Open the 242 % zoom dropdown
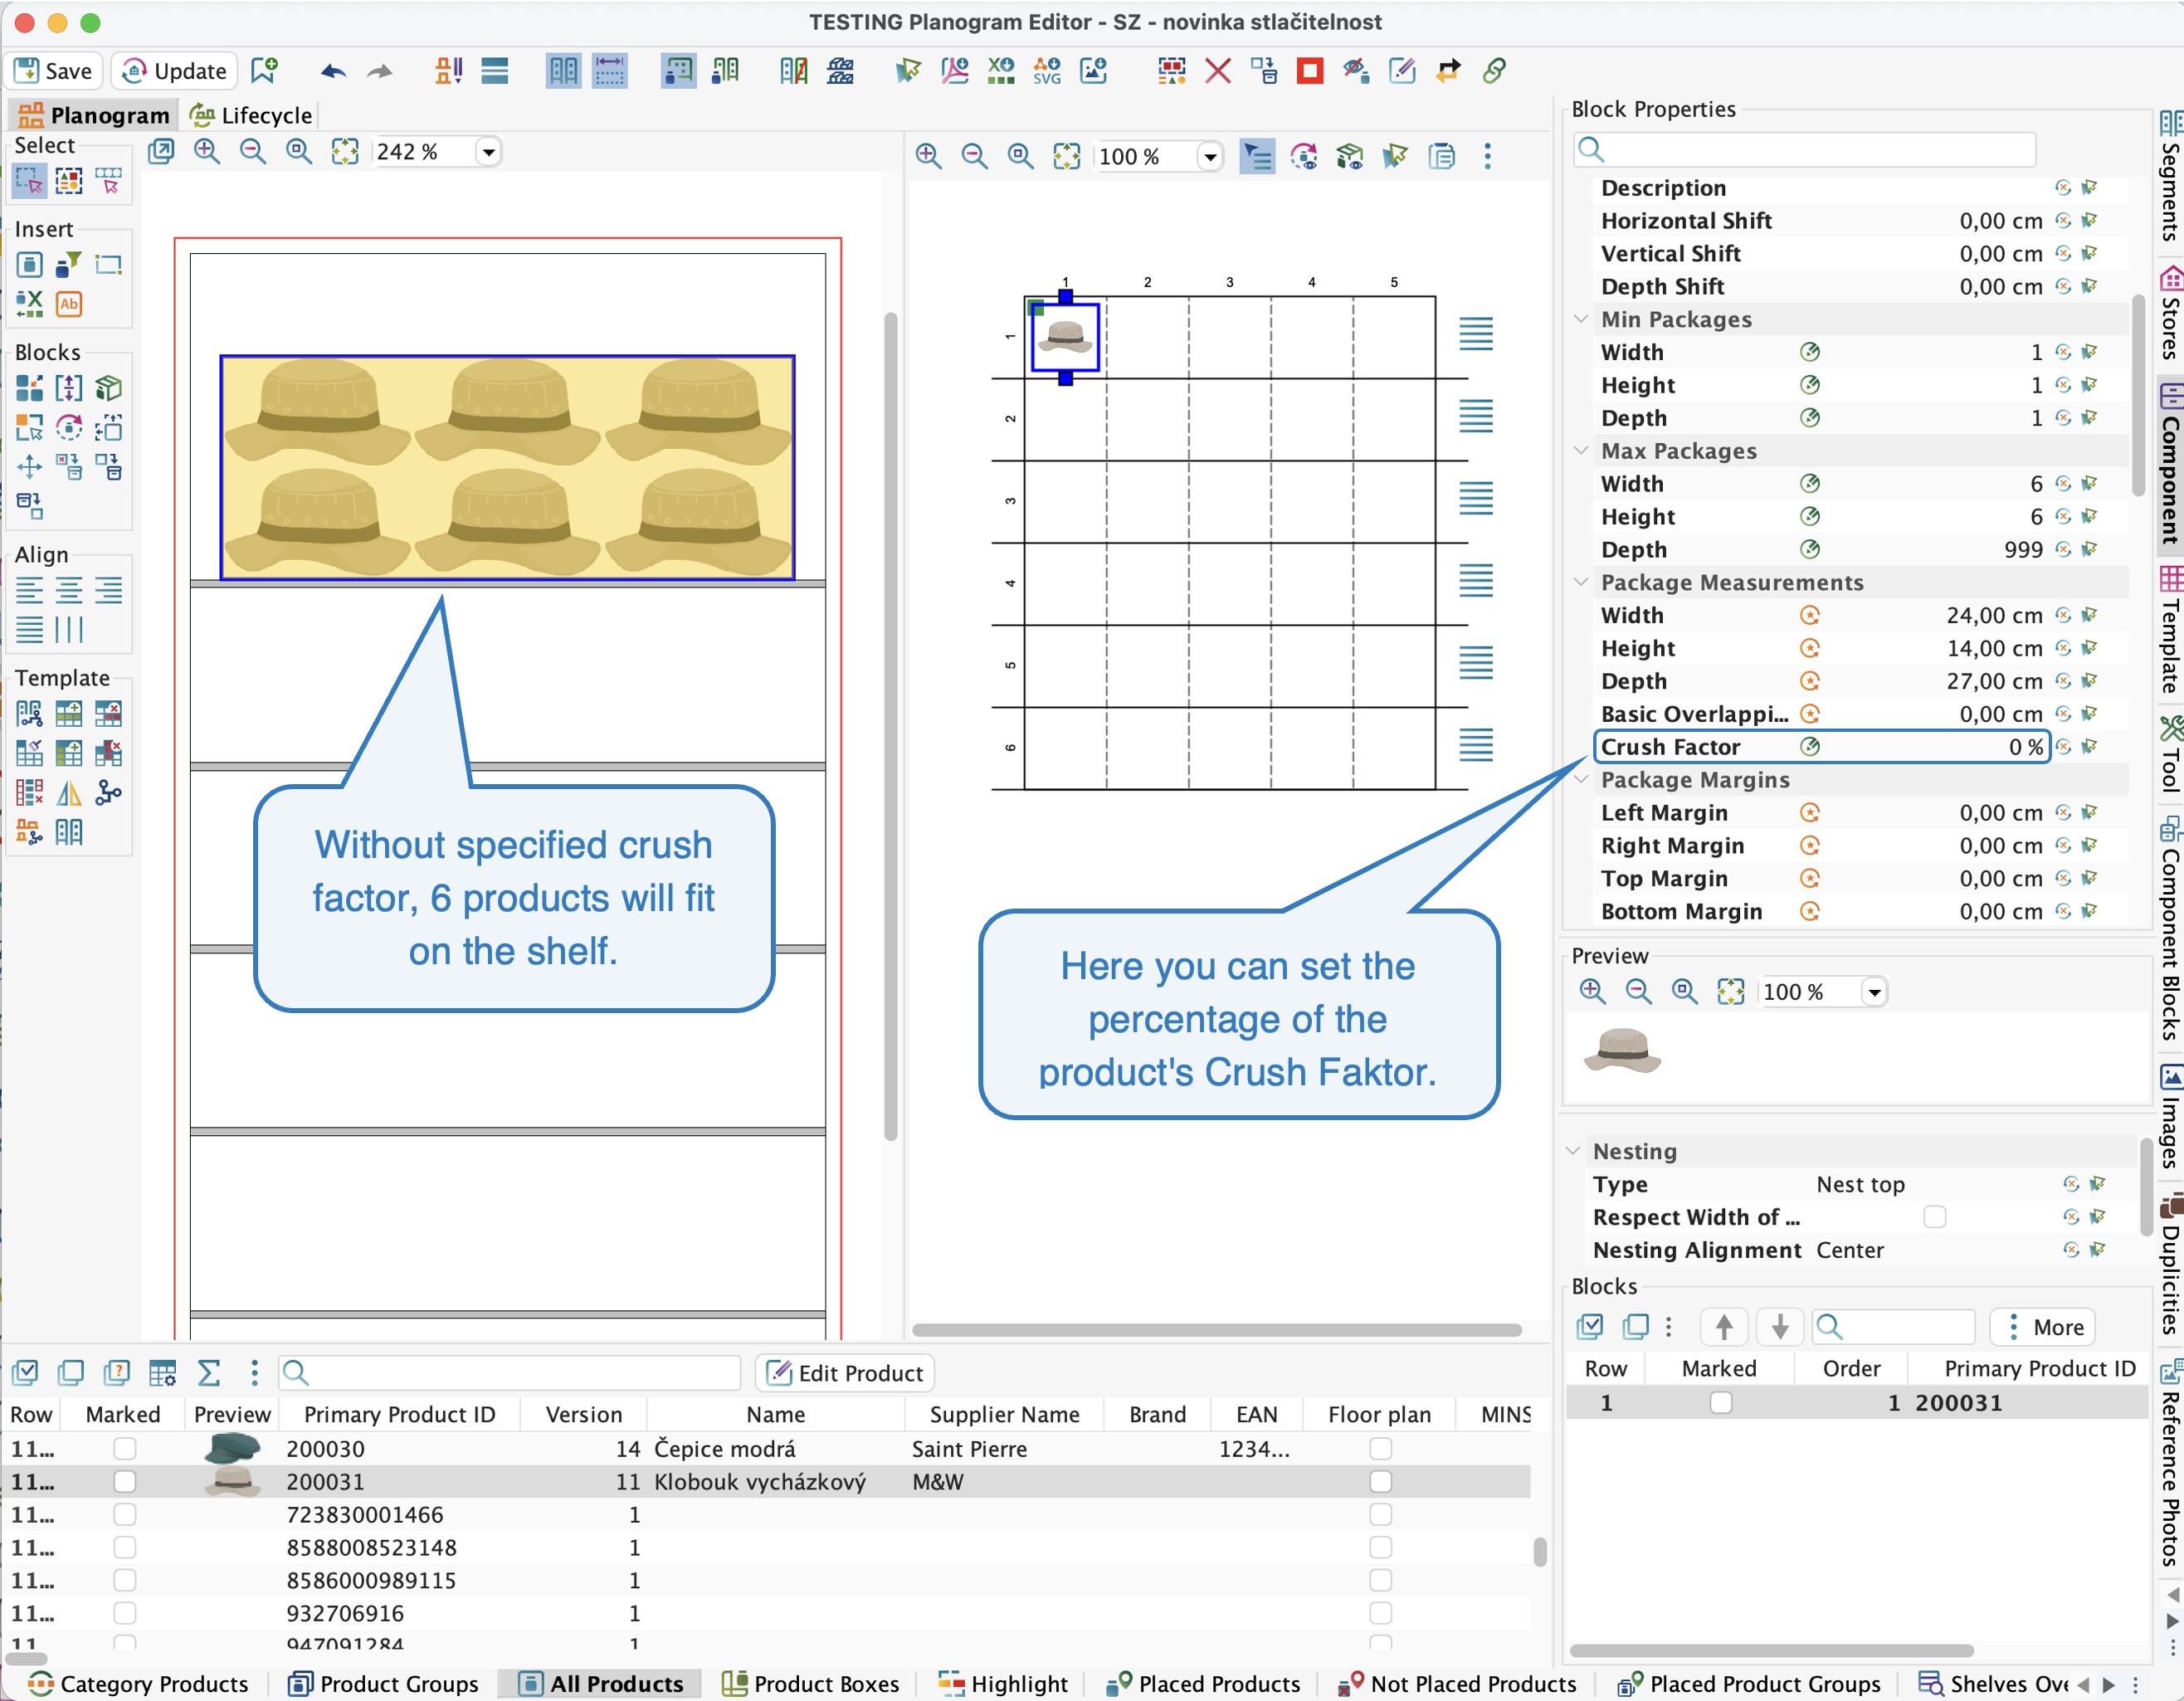 click(488, 152)
